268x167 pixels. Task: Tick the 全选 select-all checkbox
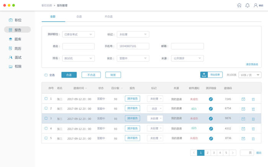[46, 75]
